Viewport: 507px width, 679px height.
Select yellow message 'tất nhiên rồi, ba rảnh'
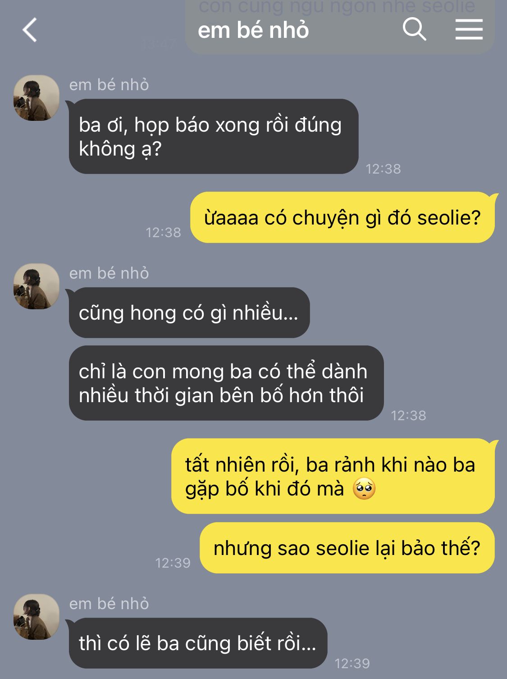333,477
